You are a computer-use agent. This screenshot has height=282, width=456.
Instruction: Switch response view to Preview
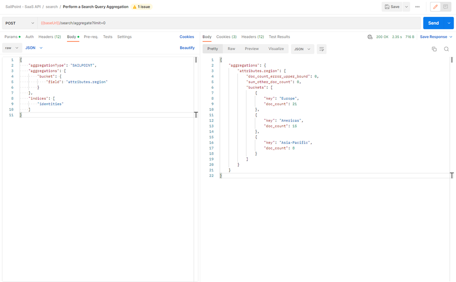(x=252, y=49)
